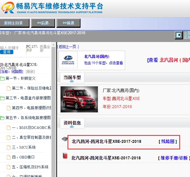This screenshot has width=190, height=177.
Task: Expand tree item 第三节、电器盒内部原理图
Action: [28, 98]
